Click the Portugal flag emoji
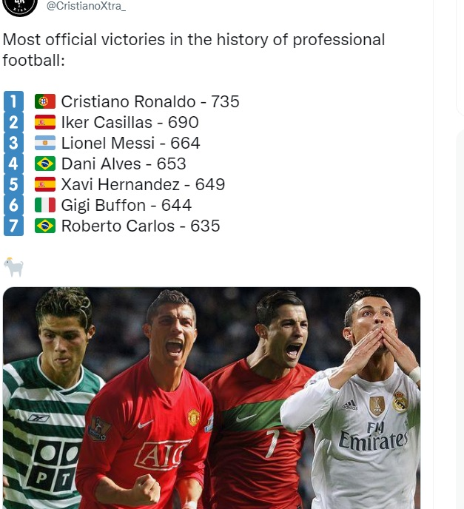The height and width of the screenshot is (509, 464). [45, 101]
